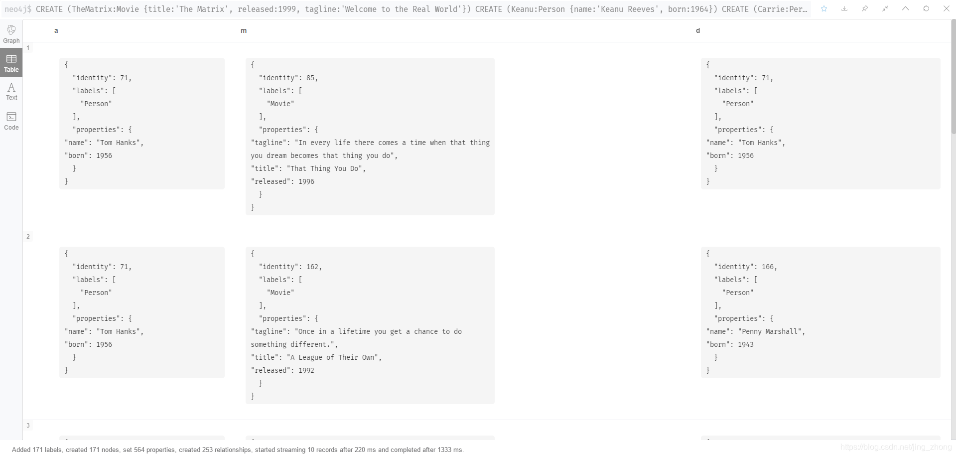Save query as favorite with star icon
This screenshot has height=456, width=956.
click(x=824, y=8)
